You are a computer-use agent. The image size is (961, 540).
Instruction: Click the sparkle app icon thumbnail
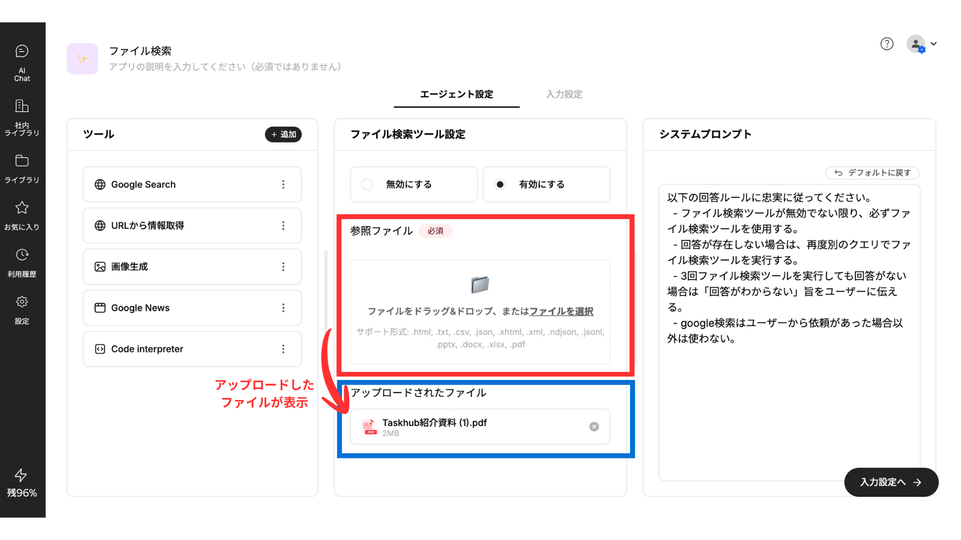pos(83,58)
